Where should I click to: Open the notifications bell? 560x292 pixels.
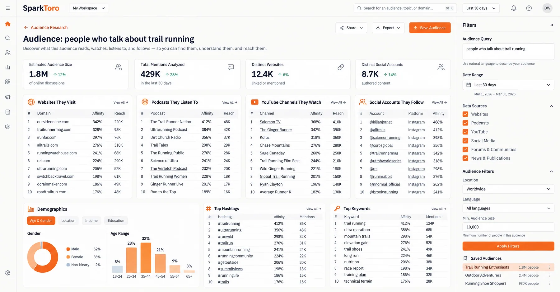pyautogui.click(x=514, y=8)
